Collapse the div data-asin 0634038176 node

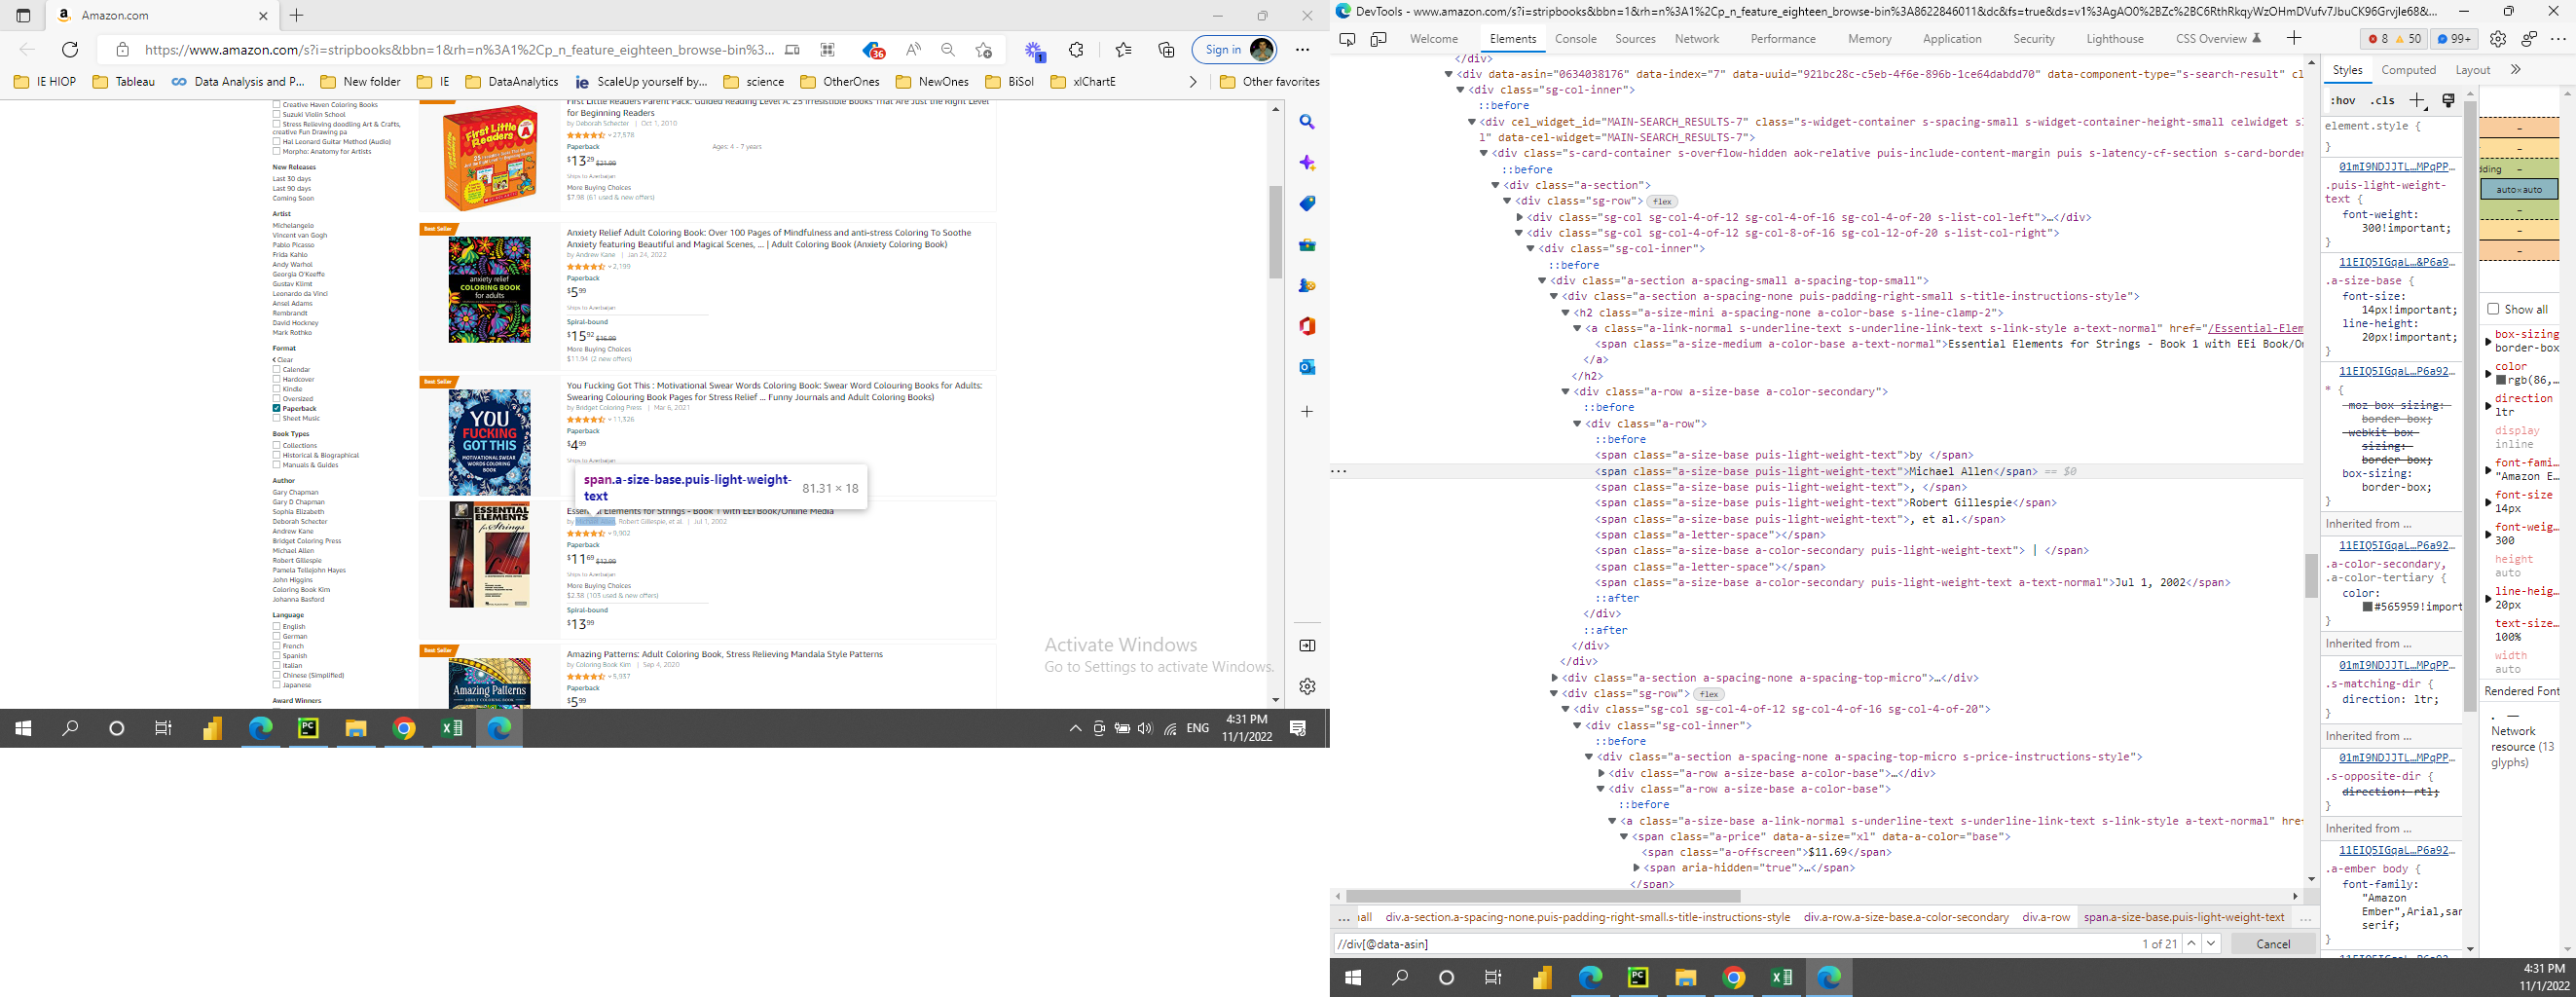coord(1448,74)
